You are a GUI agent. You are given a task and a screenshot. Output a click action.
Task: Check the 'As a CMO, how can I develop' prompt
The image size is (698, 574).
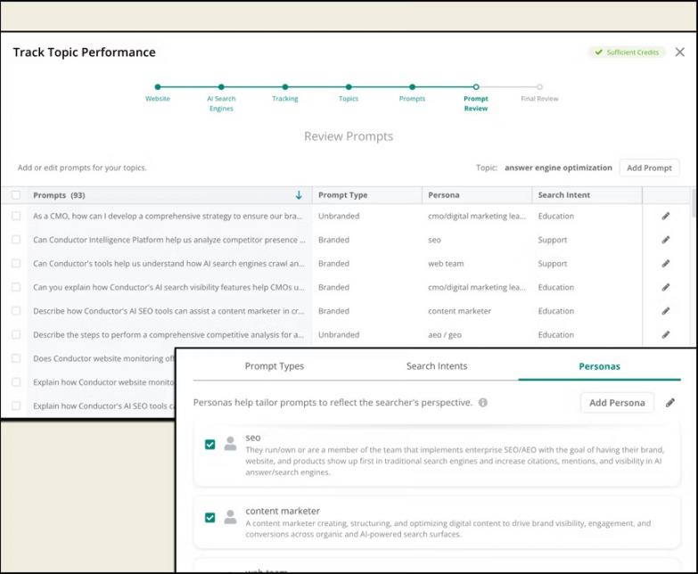coord(16,216)
